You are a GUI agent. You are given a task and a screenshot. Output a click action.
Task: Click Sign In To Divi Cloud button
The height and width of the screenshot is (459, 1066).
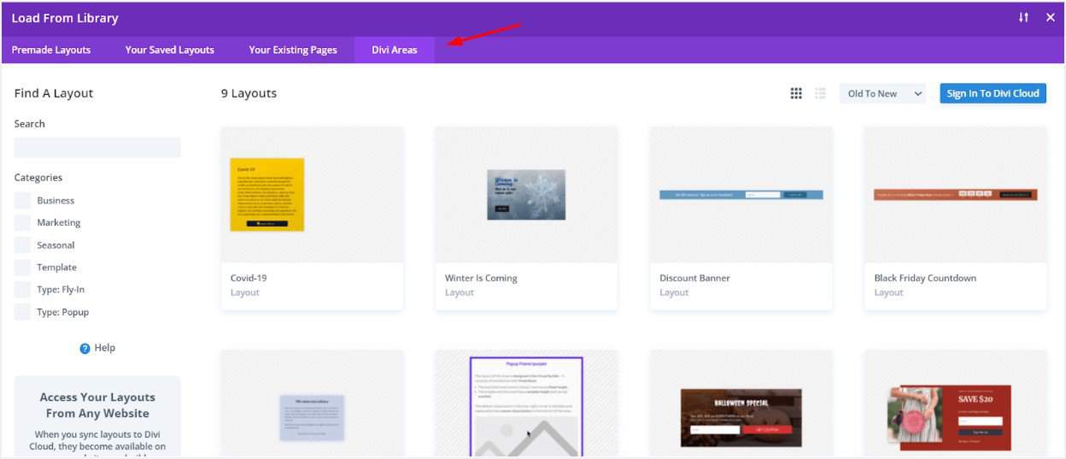(993, 94)
